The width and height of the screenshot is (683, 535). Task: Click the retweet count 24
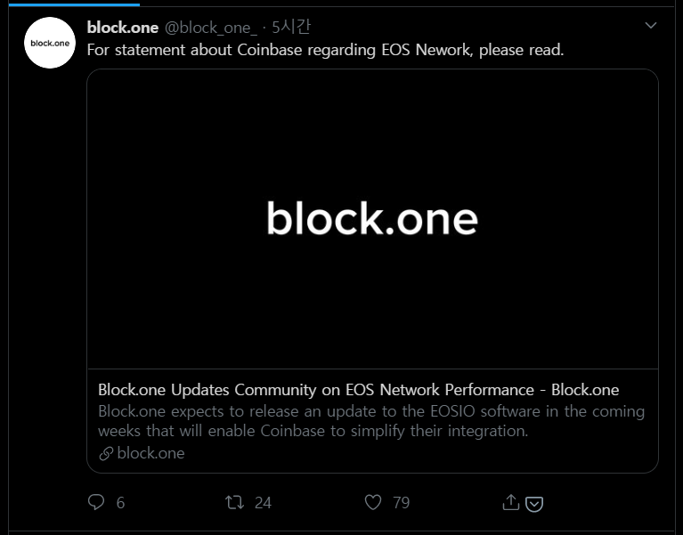click(263, 503)
